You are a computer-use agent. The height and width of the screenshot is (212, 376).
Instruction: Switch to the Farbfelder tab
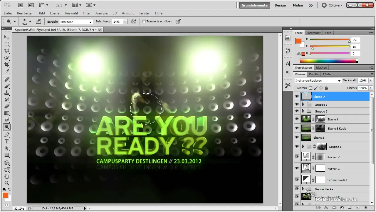pyautogui.click(x=313, y=33)
